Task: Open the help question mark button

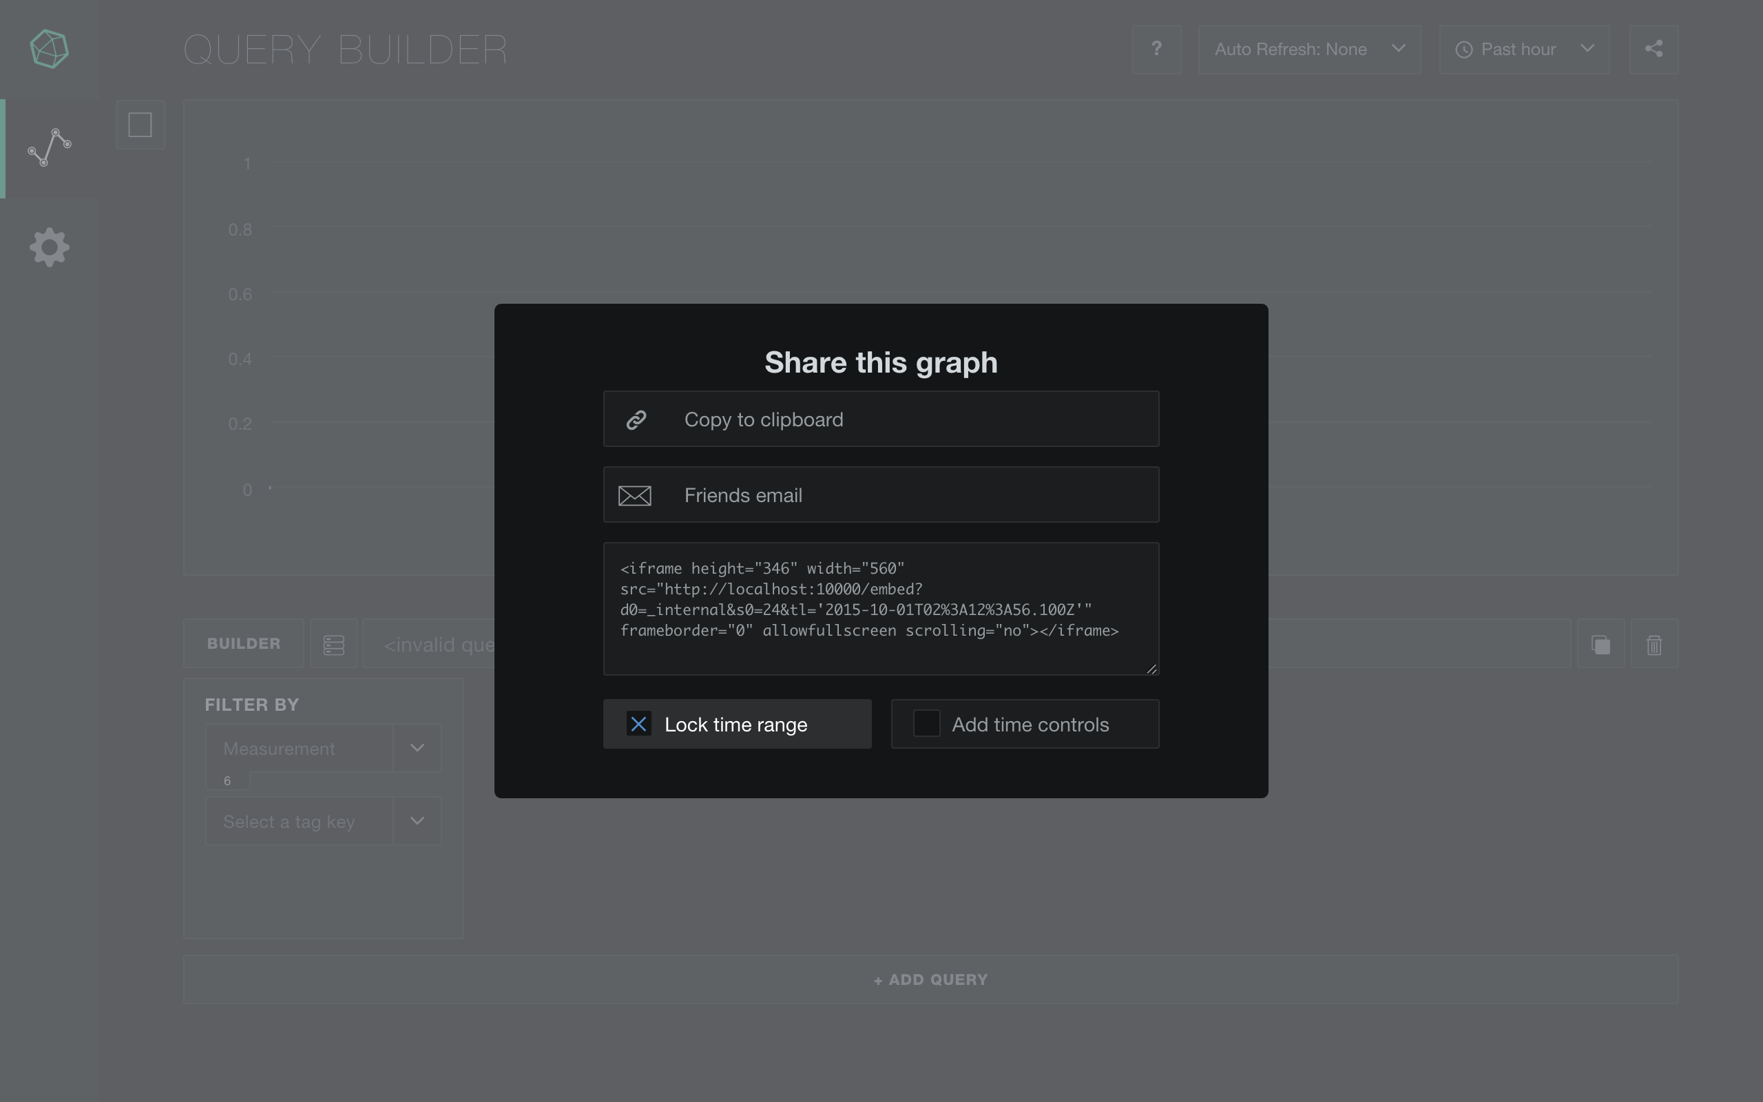Action: (x=1156, y=49)
